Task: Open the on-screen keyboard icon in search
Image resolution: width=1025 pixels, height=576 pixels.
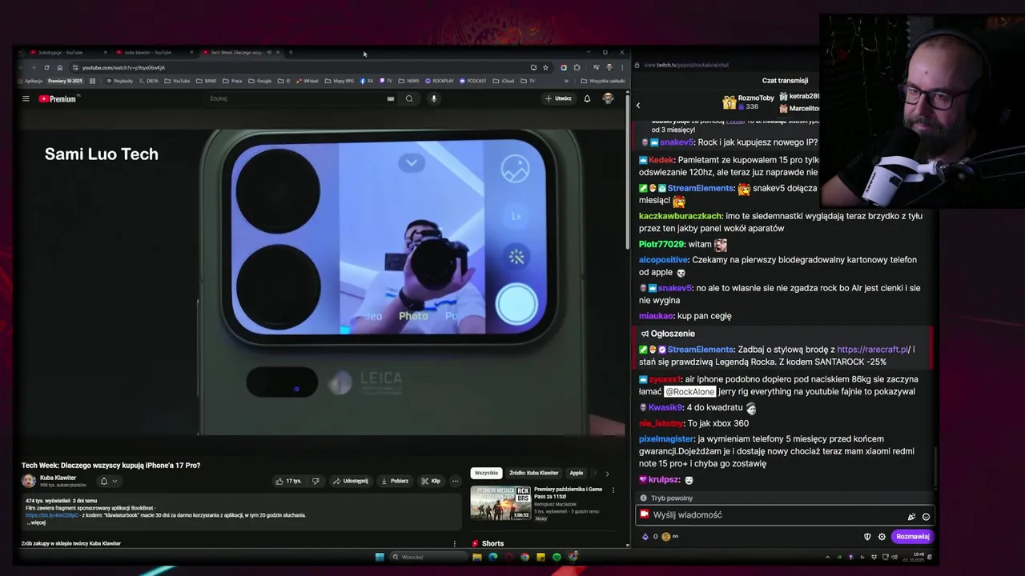Action: [x=390, y=98]
